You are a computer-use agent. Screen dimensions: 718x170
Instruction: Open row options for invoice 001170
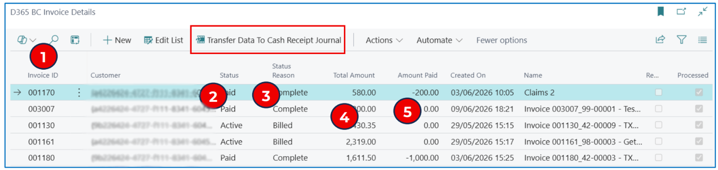click(79, 93)
